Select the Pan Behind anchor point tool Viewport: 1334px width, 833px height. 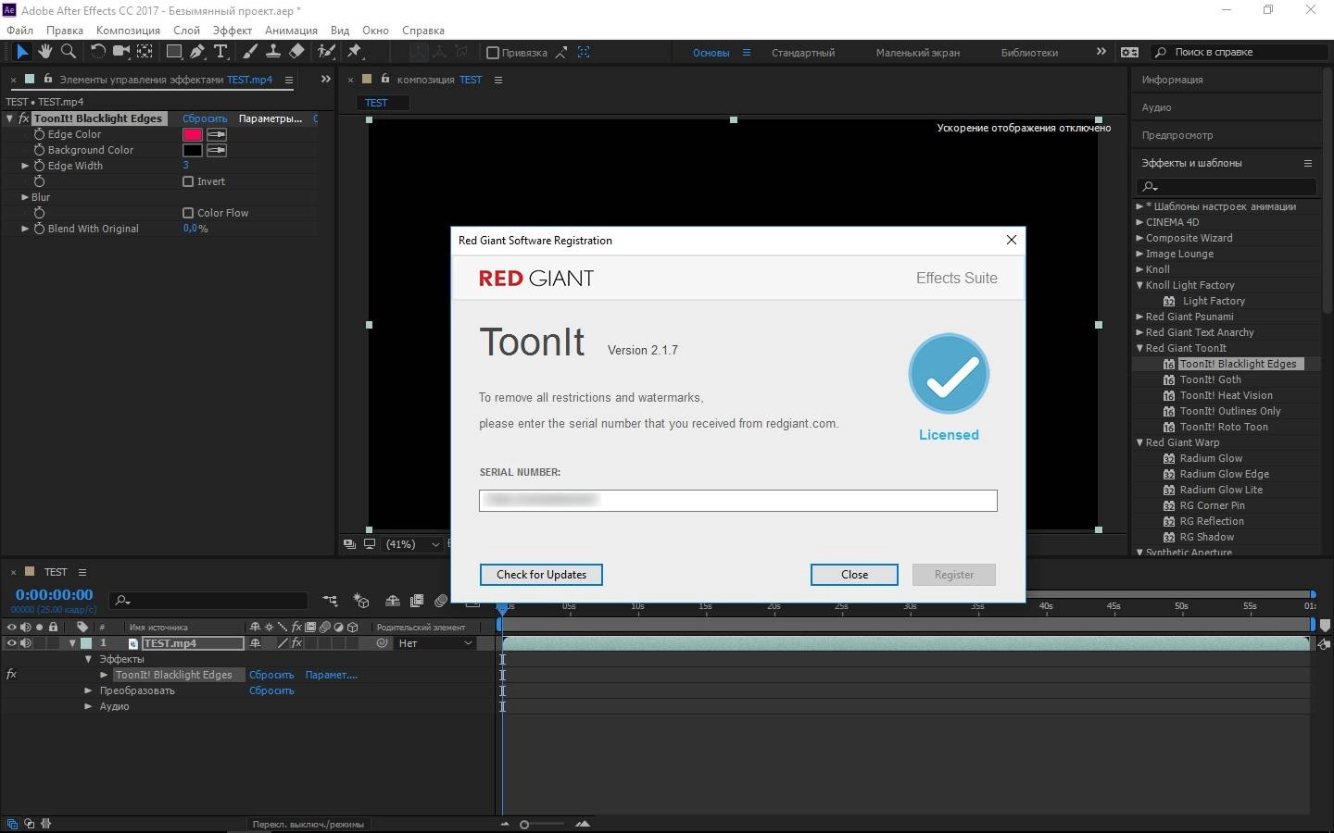pyautogui.click(x=145, y=52)
